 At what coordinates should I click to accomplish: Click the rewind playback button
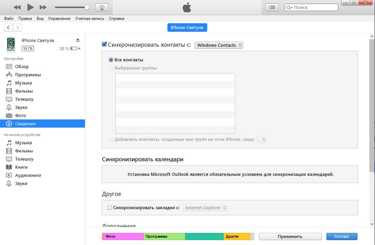pyautogui.click(x=17, y=7)
